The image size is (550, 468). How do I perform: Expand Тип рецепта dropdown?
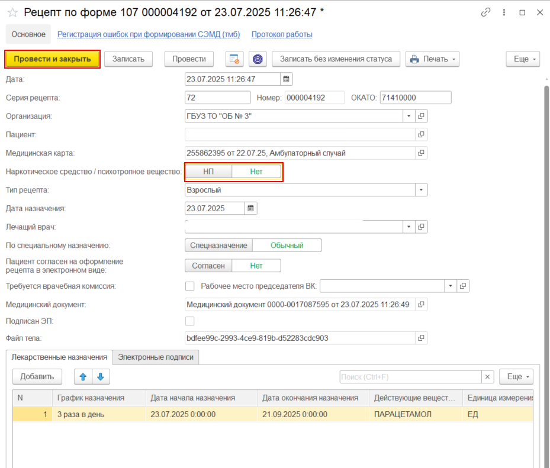coord(421,190)
